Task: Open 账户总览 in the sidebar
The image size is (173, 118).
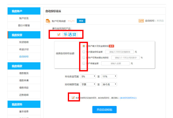Action: (x=24, y=18)
